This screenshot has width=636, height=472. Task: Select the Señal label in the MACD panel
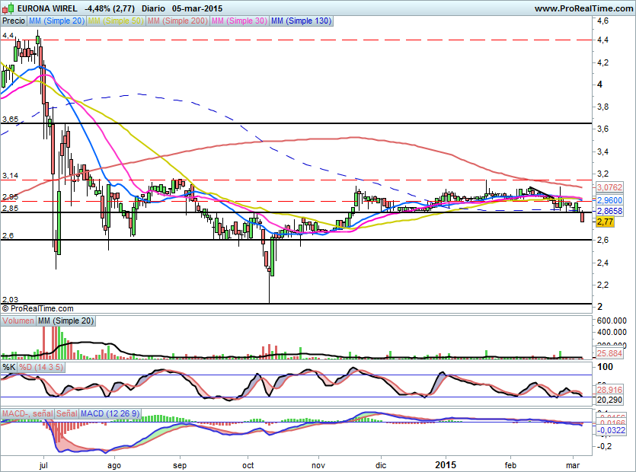pos(66,413)
